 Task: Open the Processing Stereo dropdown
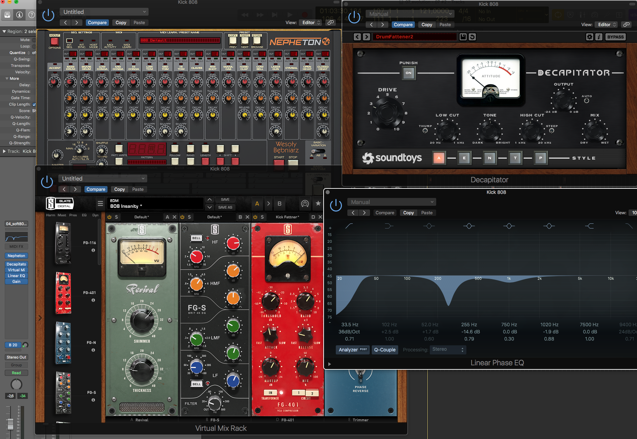448,349
